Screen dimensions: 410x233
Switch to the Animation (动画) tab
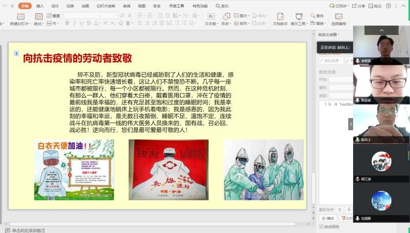(85, 6)
